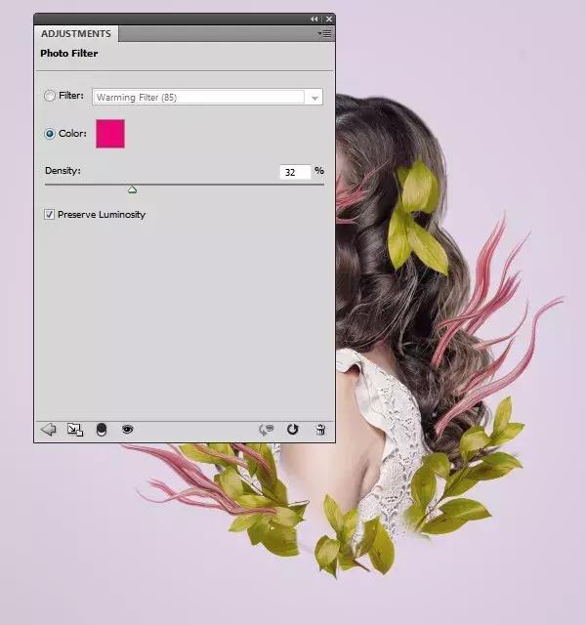Clip adjustment to layer below icon

coord(102,430)
